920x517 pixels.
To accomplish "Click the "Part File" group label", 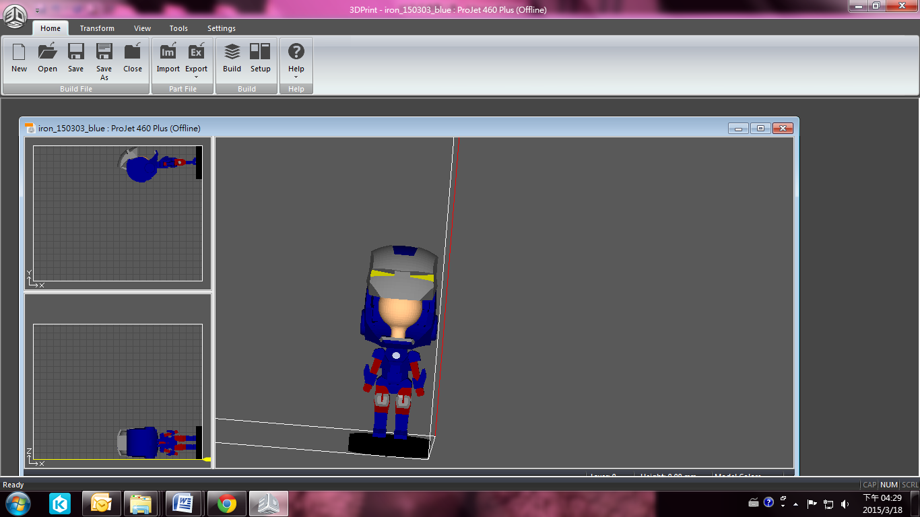I will click(183, 89).
